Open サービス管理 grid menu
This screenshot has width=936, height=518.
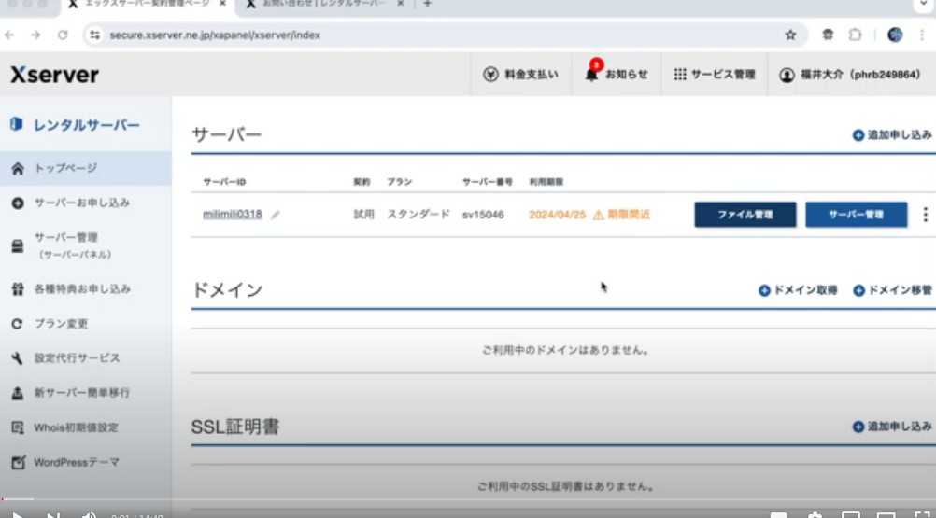[x=715, y=75]
